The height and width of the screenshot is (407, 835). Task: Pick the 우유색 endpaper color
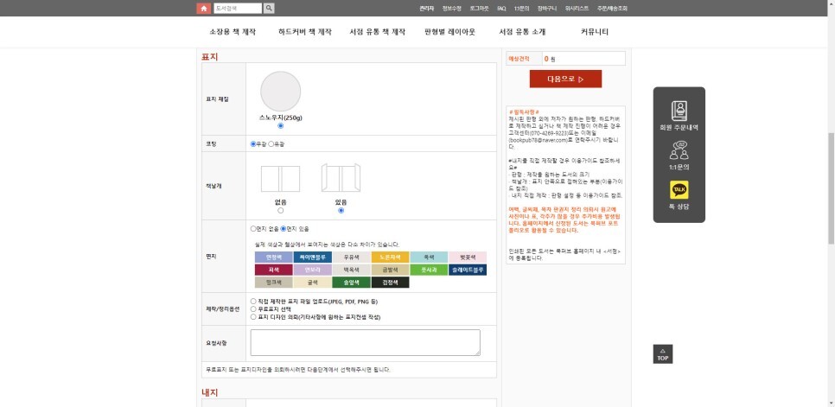click(x=352, y=257)
